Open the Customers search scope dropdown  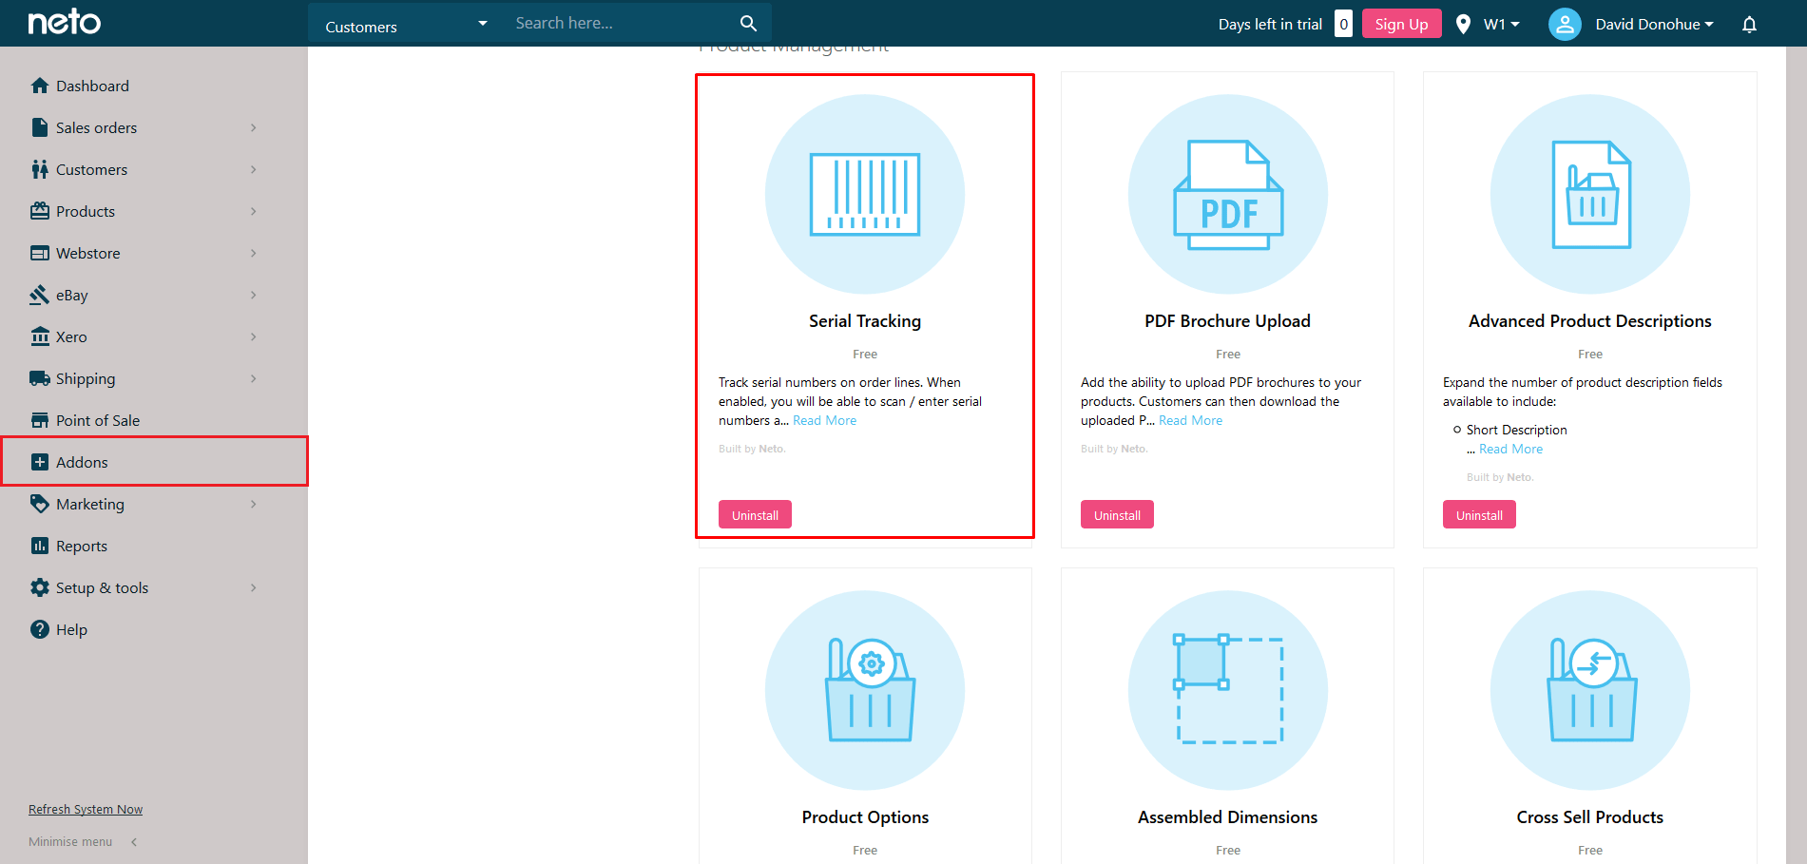[x=406, y=25]
